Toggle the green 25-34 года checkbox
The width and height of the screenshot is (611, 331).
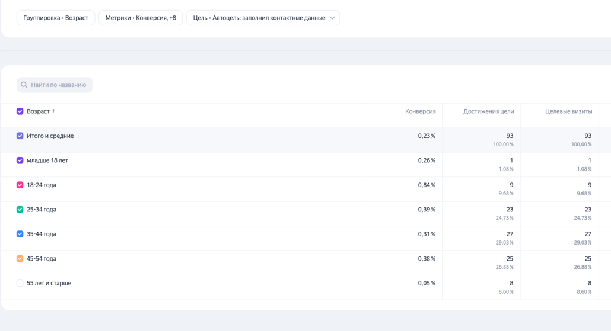tap(20, 210)
